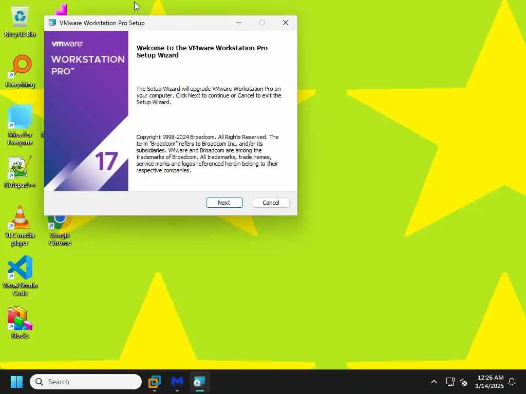Open the Recycle Bin desktop icon
This screenshot has height=394, width=526.
(20, 22)
